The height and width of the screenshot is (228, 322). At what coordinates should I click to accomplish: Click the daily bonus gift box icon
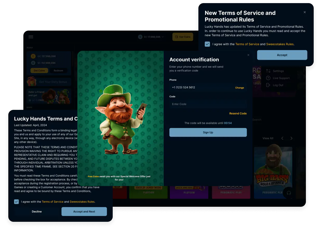32,81
